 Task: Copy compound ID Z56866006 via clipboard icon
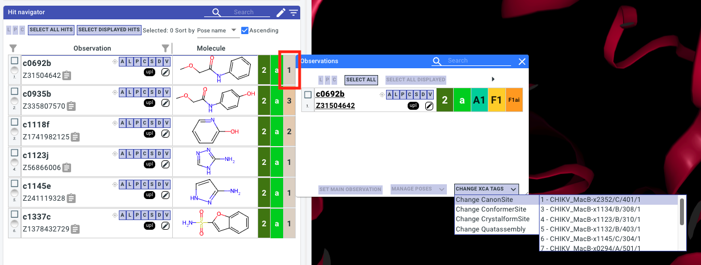coord(67,167)
